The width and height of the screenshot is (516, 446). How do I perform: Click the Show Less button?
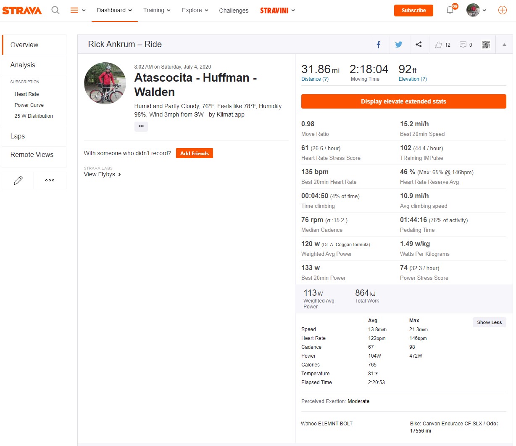pos(489,322)
